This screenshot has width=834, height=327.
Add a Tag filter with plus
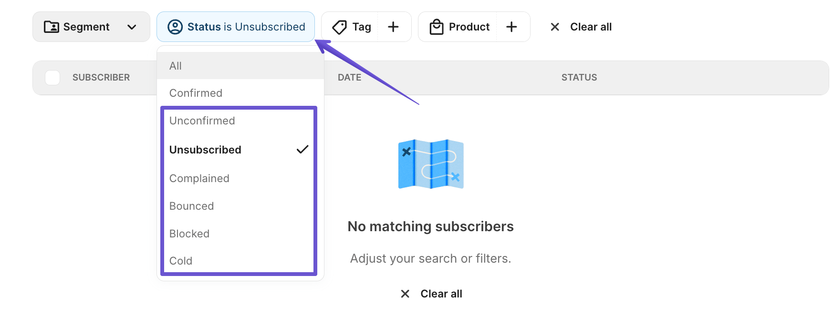(393, 27)
